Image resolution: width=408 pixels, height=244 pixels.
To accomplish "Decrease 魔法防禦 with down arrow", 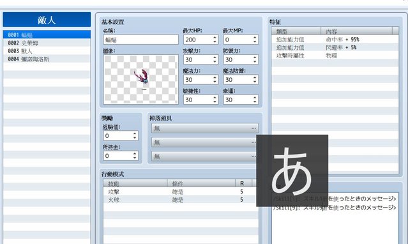I will 255,82.
